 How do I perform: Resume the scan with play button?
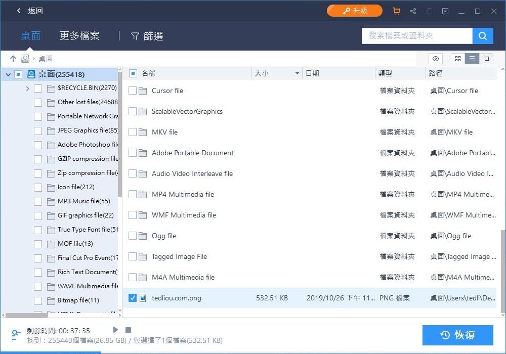click(x=115, y=330)
